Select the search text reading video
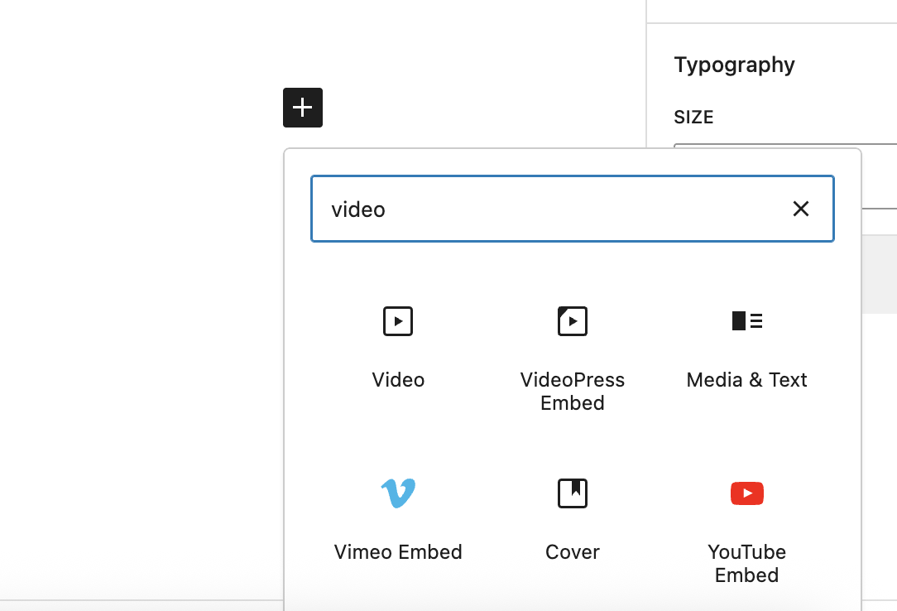The image size is (897, 611). (357, 209)
